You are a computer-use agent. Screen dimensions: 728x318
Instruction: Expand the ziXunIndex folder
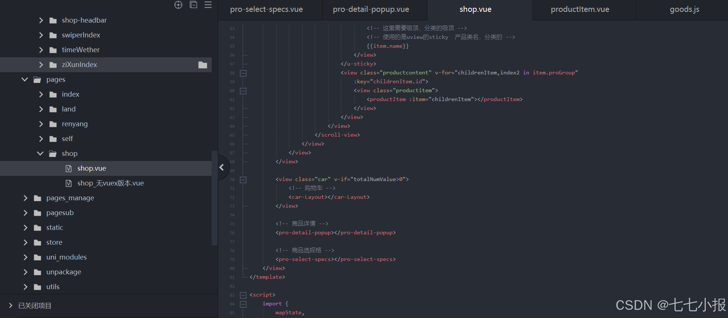click(x=41, y=65)
